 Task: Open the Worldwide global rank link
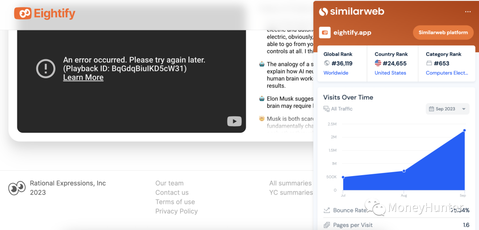point(336,73)
